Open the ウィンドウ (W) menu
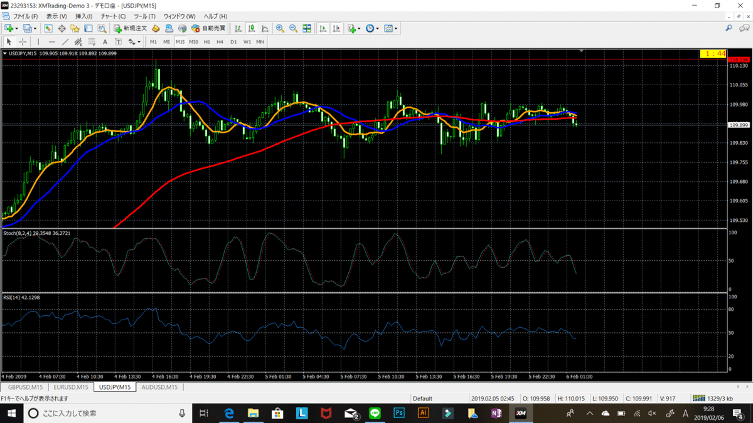Screen dimensions: 753x423 tap(179, 16)
